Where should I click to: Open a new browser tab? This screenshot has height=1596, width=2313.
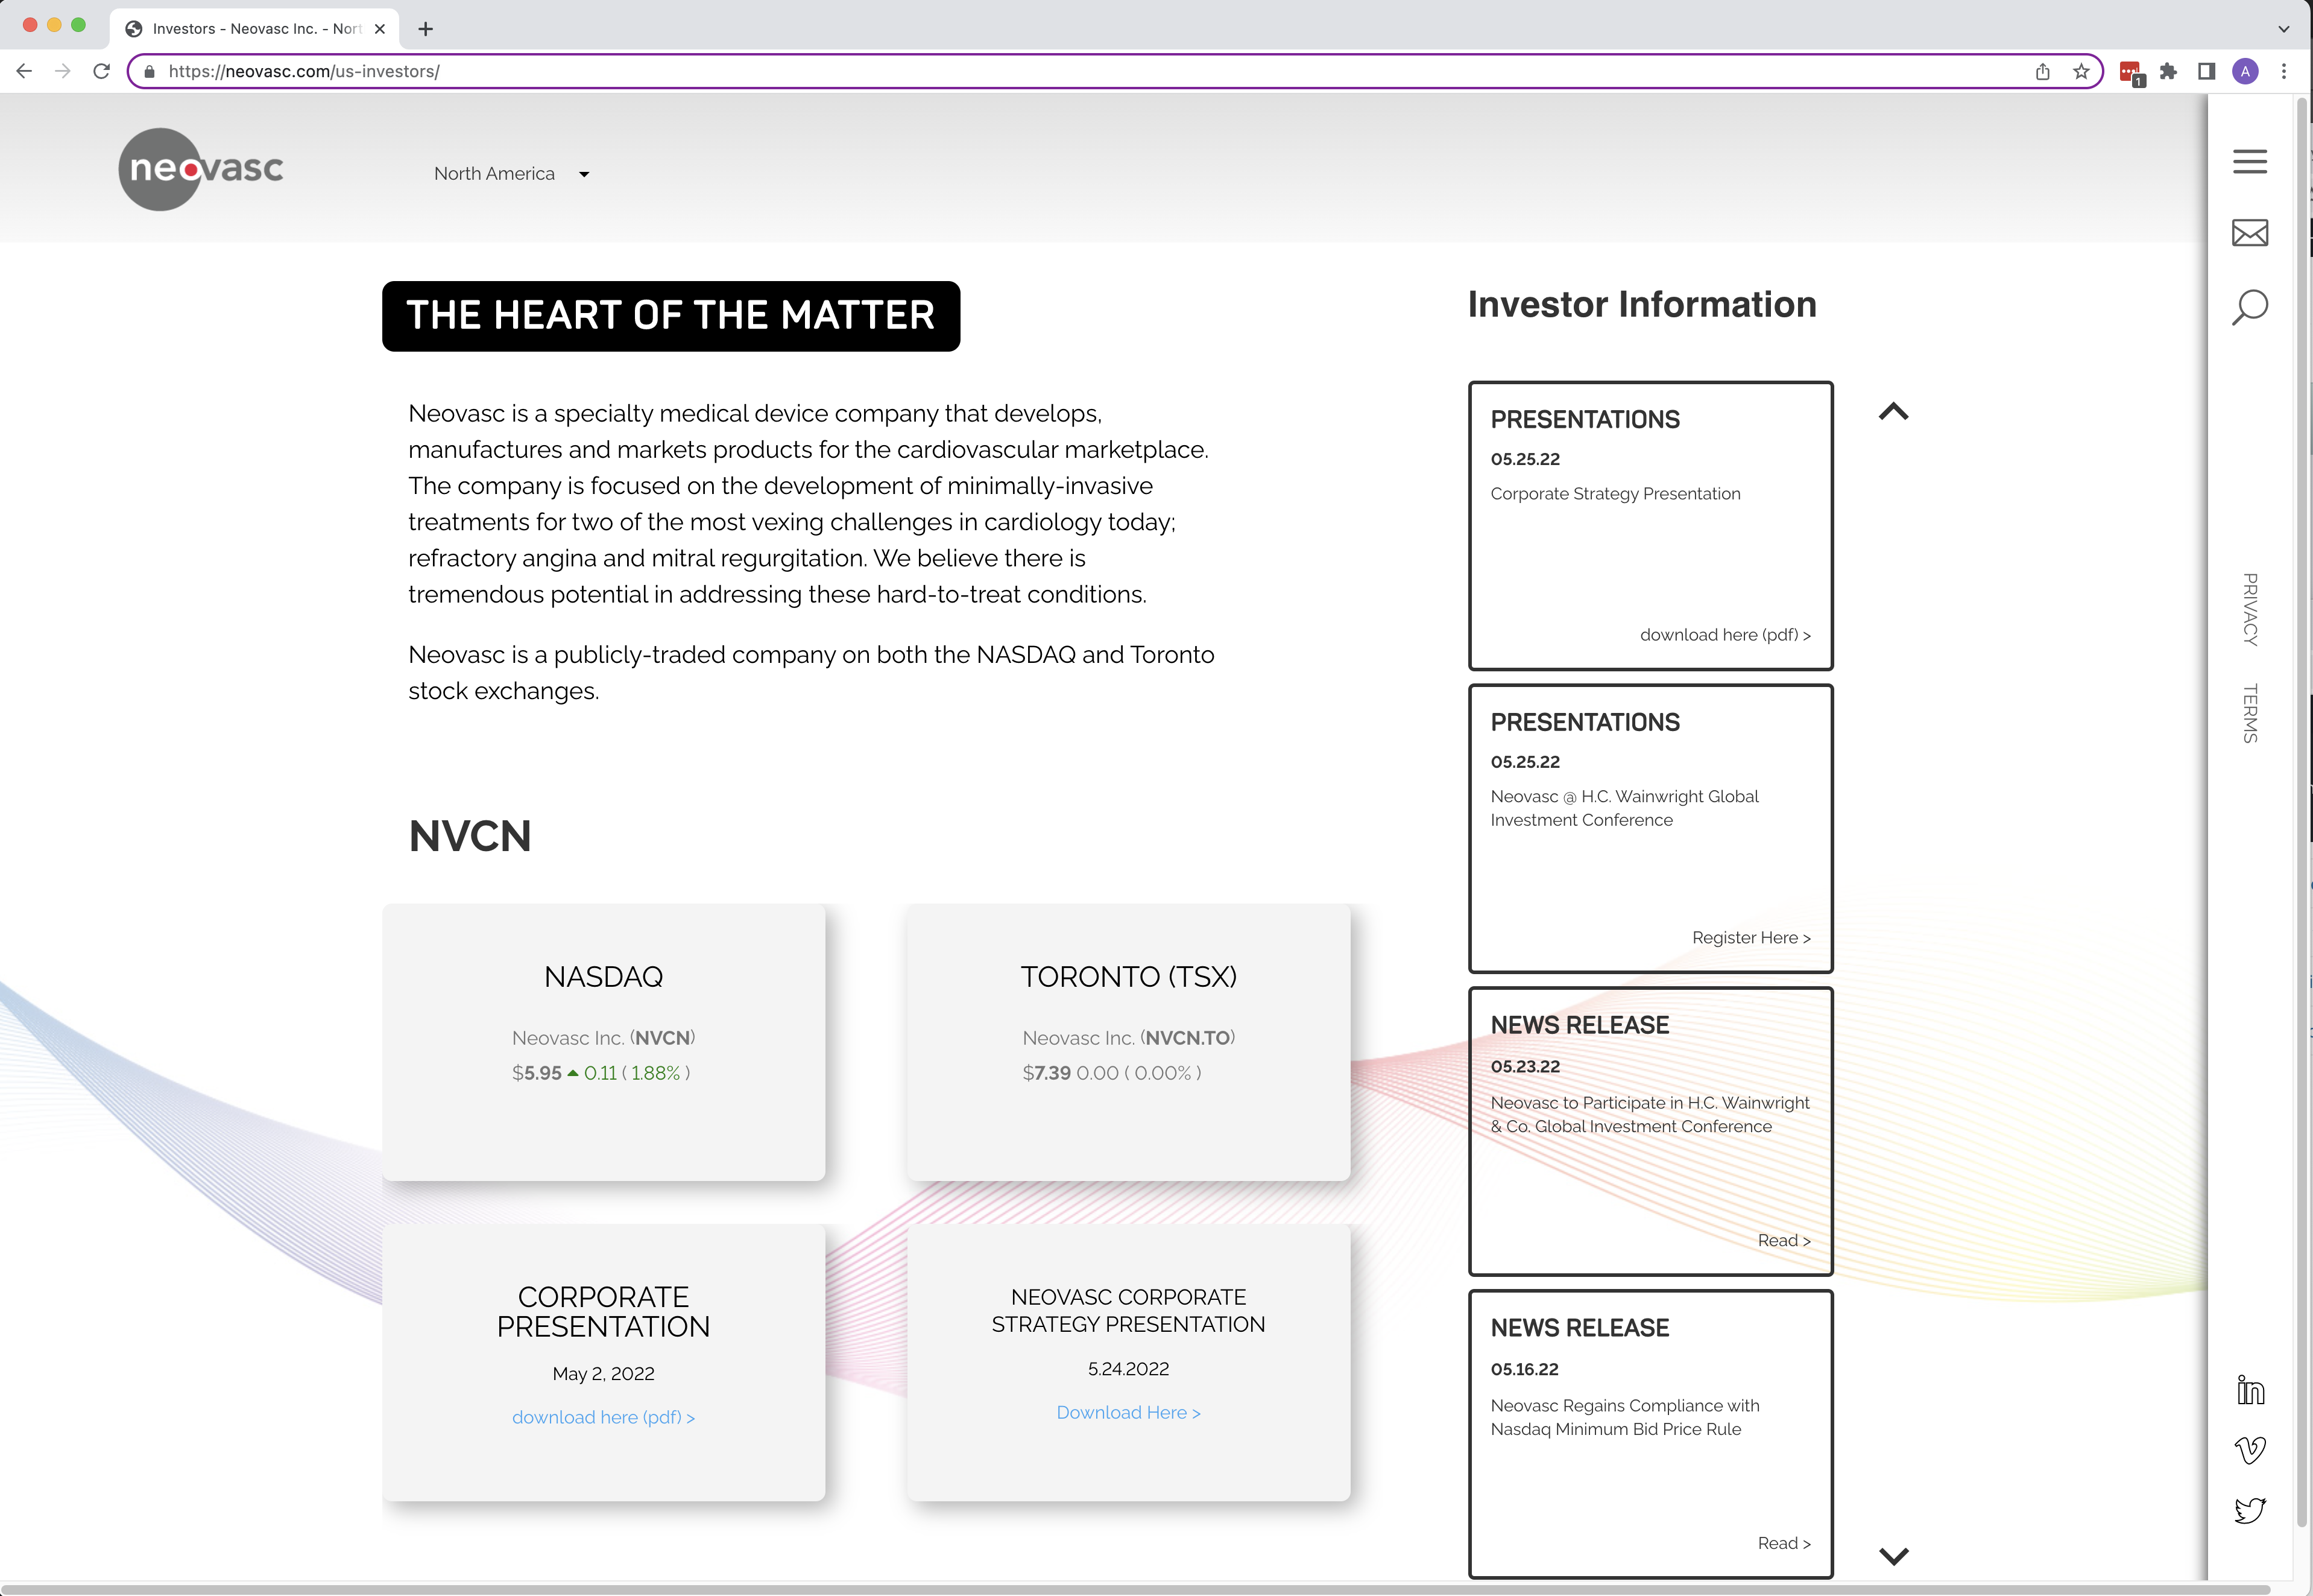(x=426, y=29)
